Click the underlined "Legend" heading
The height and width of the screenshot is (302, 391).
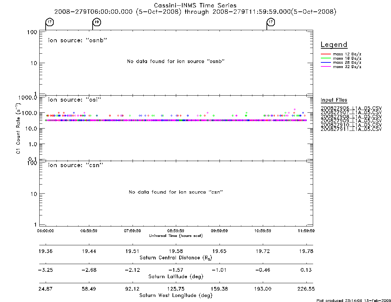[x=334, y=45]
